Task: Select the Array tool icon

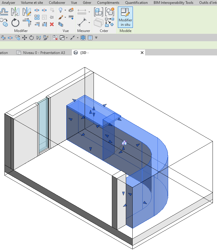Action: point(37,17)
